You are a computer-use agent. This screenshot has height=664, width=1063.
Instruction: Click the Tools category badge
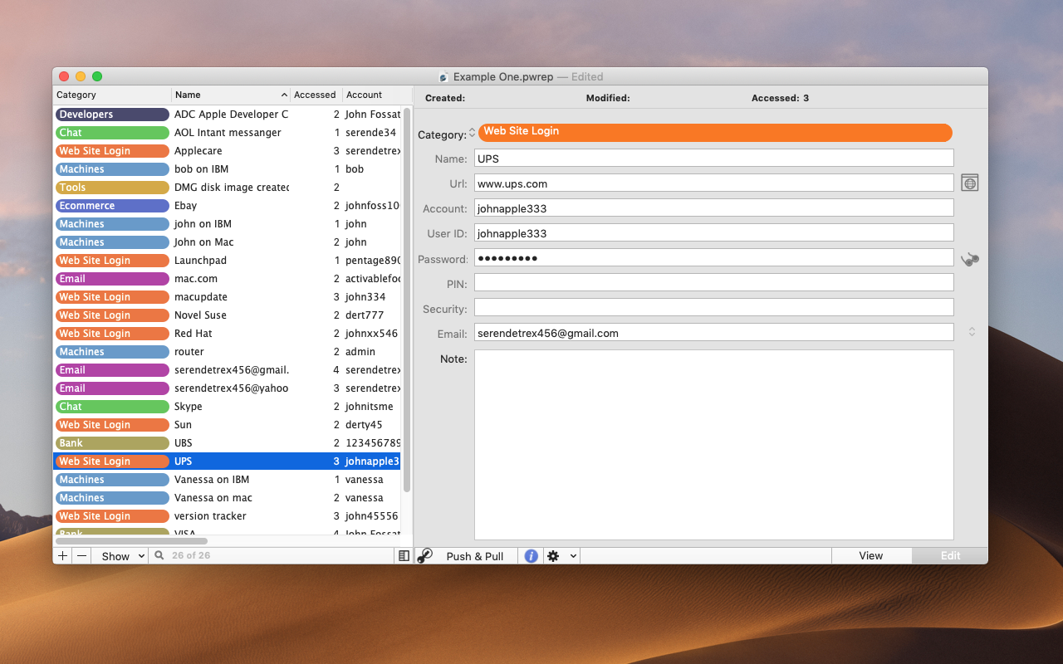tap(112, 188)
